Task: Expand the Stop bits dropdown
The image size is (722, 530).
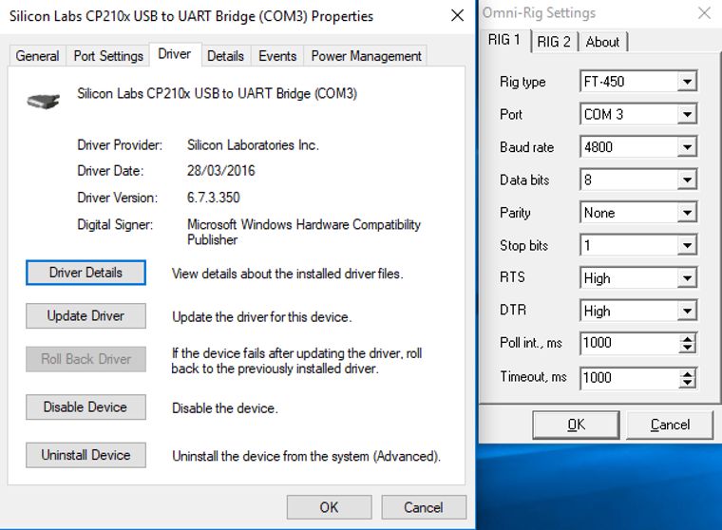Action: coord(687,246)
